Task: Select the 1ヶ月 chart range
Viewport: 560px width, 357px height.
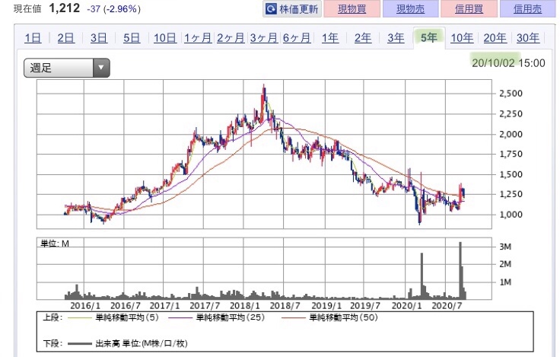Action: tap(198, 37)
